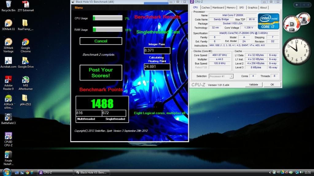
Task: Click the taskbar clock showing 11:51
Action: 308,172
